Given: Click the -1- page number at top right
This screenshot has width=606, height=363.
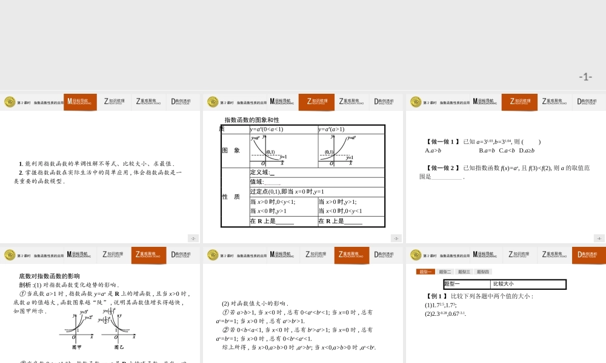Looking at the screenshot, I should (584, 76).
